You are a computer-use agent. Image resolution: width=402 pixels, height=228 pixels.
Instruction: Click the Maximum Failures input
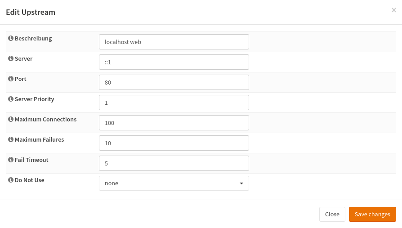click(174, 143)
